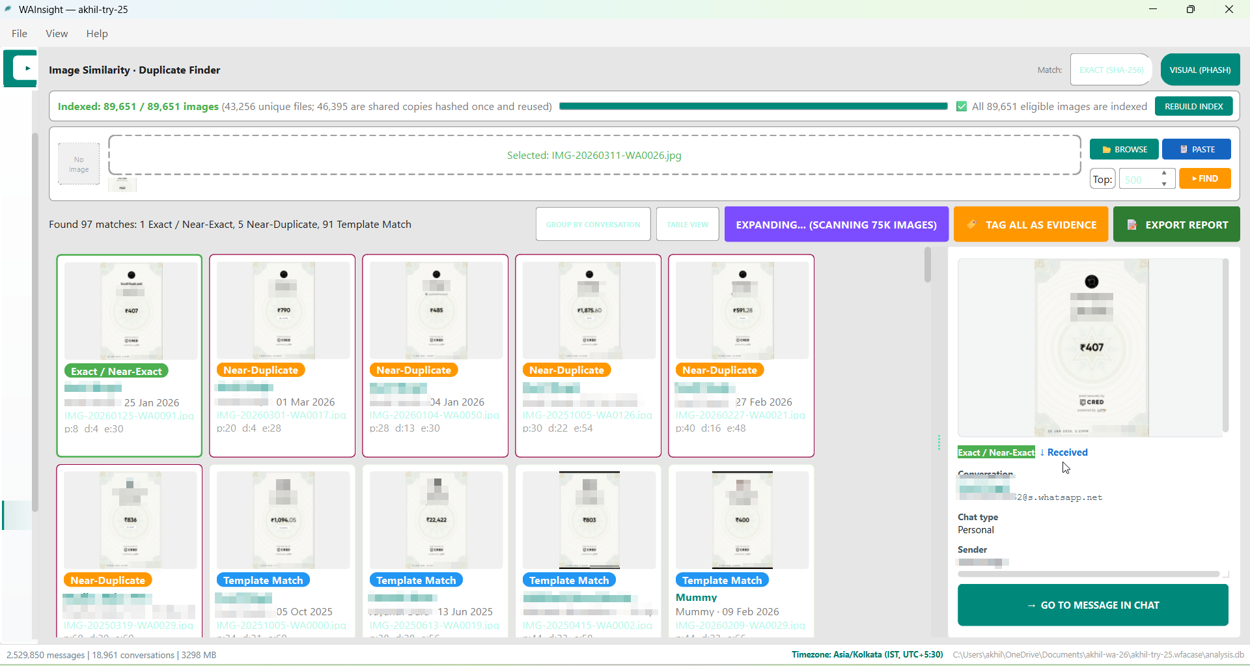
Task: Toggle GROUP BY CONVERSATION view
Action: click(x=593, y=225)
